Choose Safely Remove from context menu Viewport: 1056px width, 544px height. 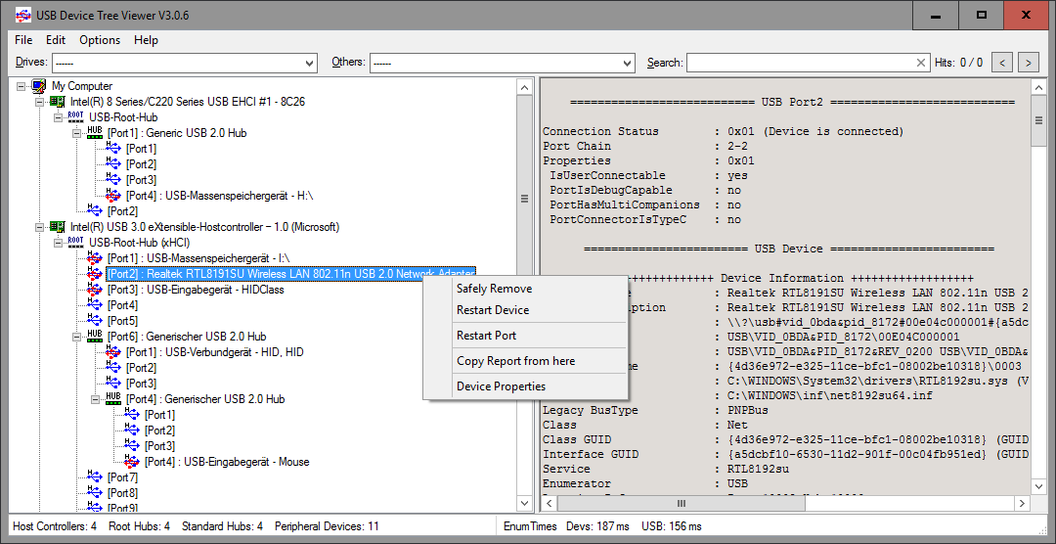tap(526, 289)
